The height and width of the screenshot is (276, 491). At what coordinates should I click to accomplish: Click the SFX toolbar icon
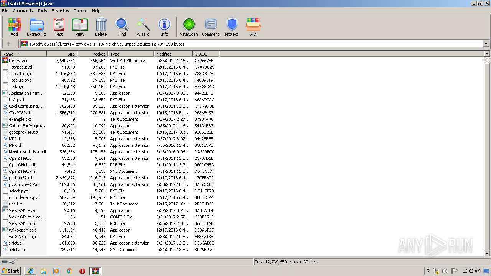[253, 27]
